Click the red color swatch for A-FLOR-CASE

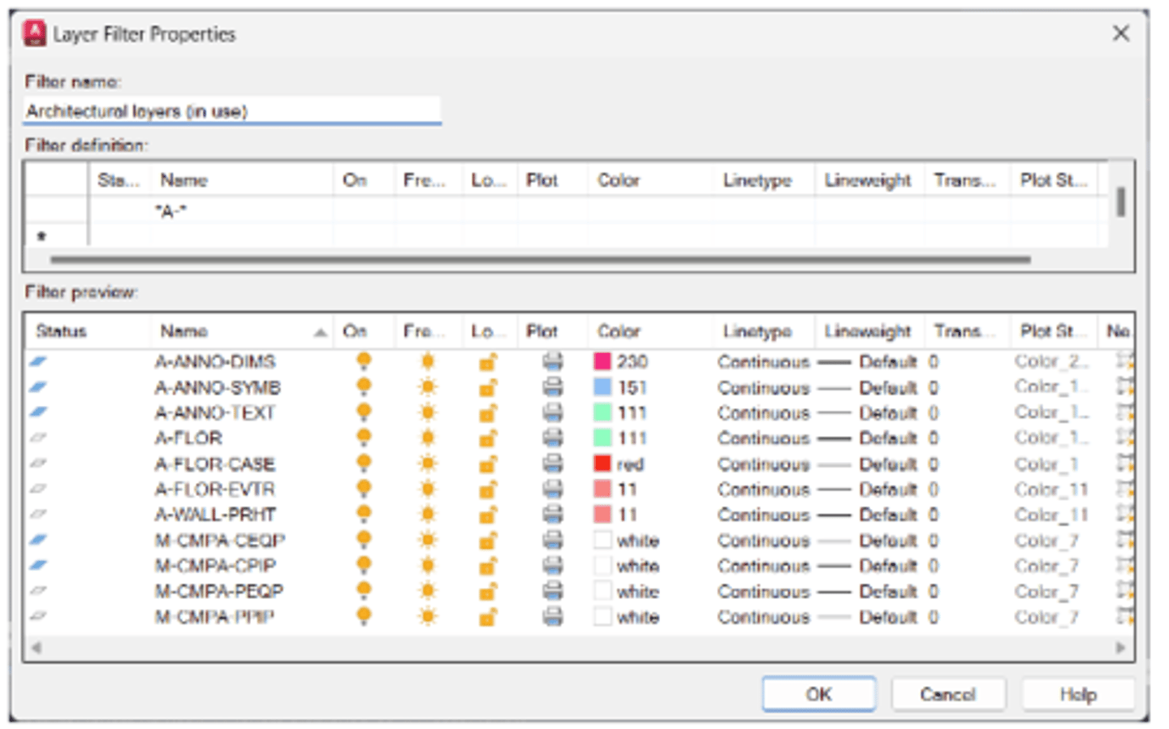[x=602, y=464]
